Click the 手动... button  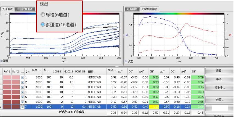(219, 79)
